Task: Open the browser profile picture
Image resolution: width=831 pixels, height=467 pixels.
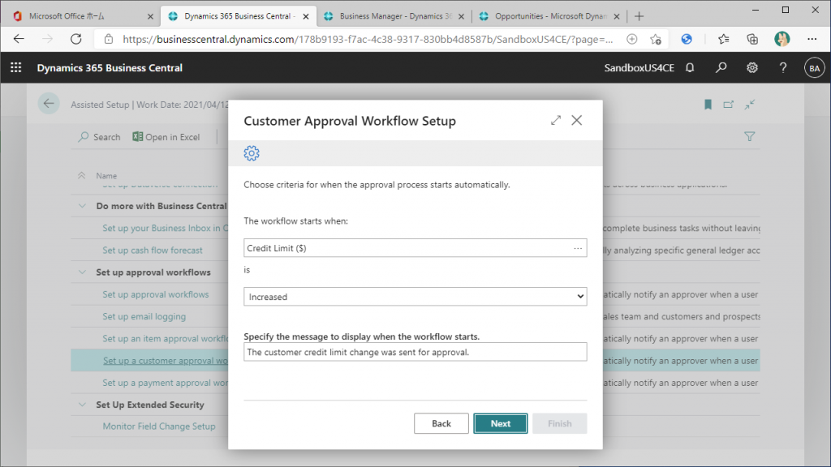Action: 781,39
